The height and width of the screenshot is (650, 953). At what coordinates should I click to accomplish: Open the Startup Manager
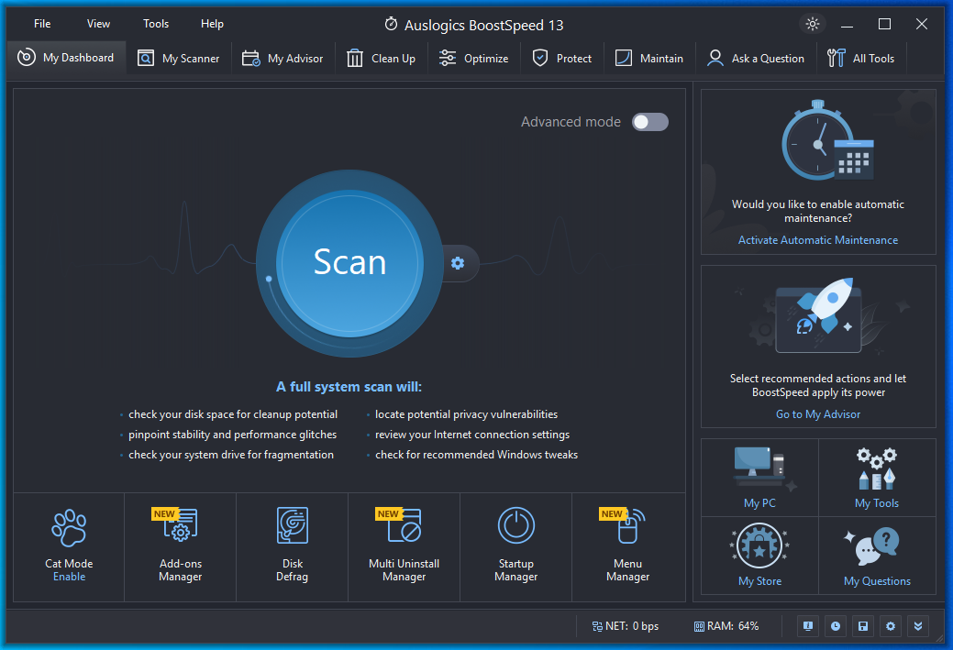[x=515, y=545]
